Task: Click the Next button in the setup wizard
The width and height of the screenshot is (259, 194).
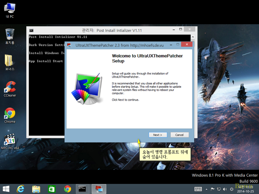Action: [x=157, y=135]
